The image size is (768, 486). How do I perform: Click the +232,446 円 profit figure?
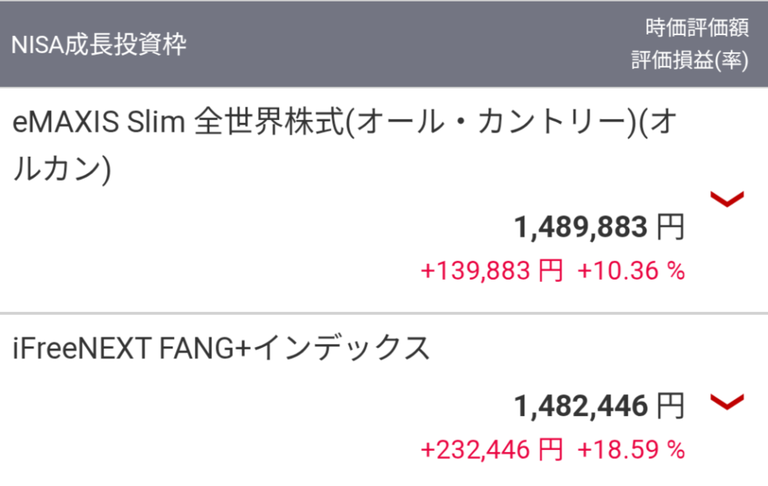(492, 450)
